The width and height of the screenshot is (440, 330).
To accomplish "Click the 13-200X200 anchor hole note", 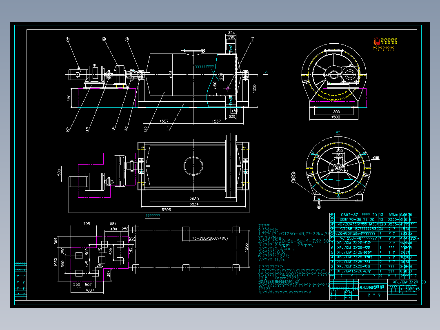I will click(x=210, y=239).
